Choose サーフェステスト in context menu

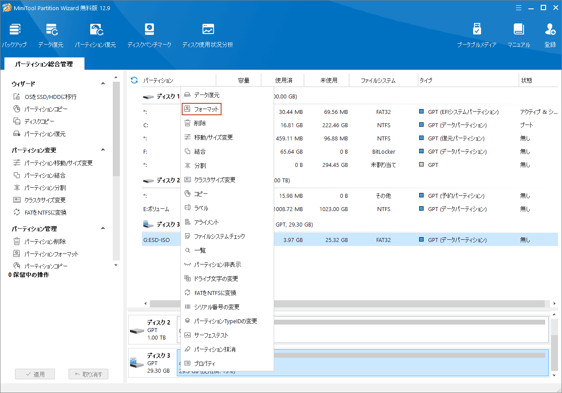[227, 335]
